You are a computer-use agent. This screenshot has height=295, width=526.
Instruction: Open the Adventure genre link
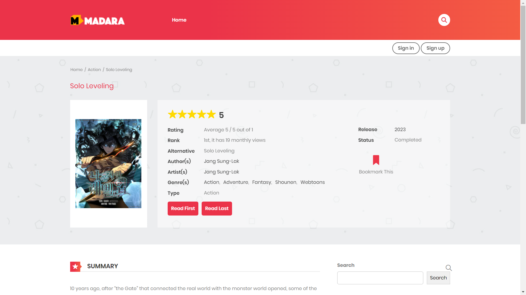[x=235, y=182]
